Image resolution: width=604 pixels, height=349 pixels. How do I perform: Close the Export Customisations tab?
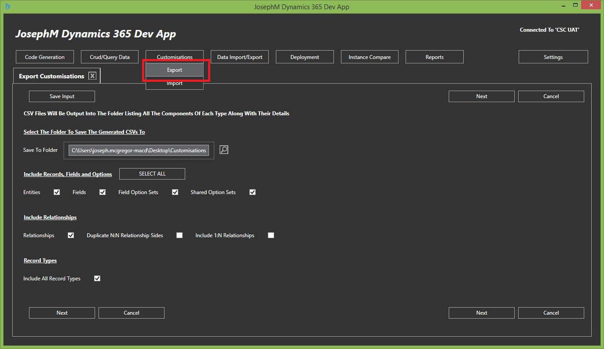92,76
